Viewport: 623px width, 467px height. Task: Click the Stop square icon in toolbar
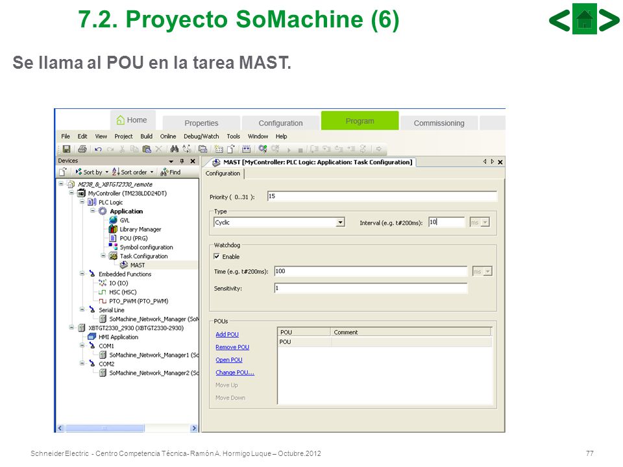tap(300, 150)
